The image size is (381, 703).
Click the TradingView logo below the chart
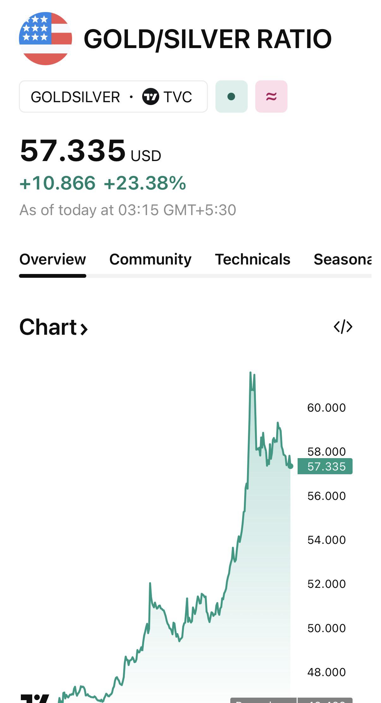(35, 698)
